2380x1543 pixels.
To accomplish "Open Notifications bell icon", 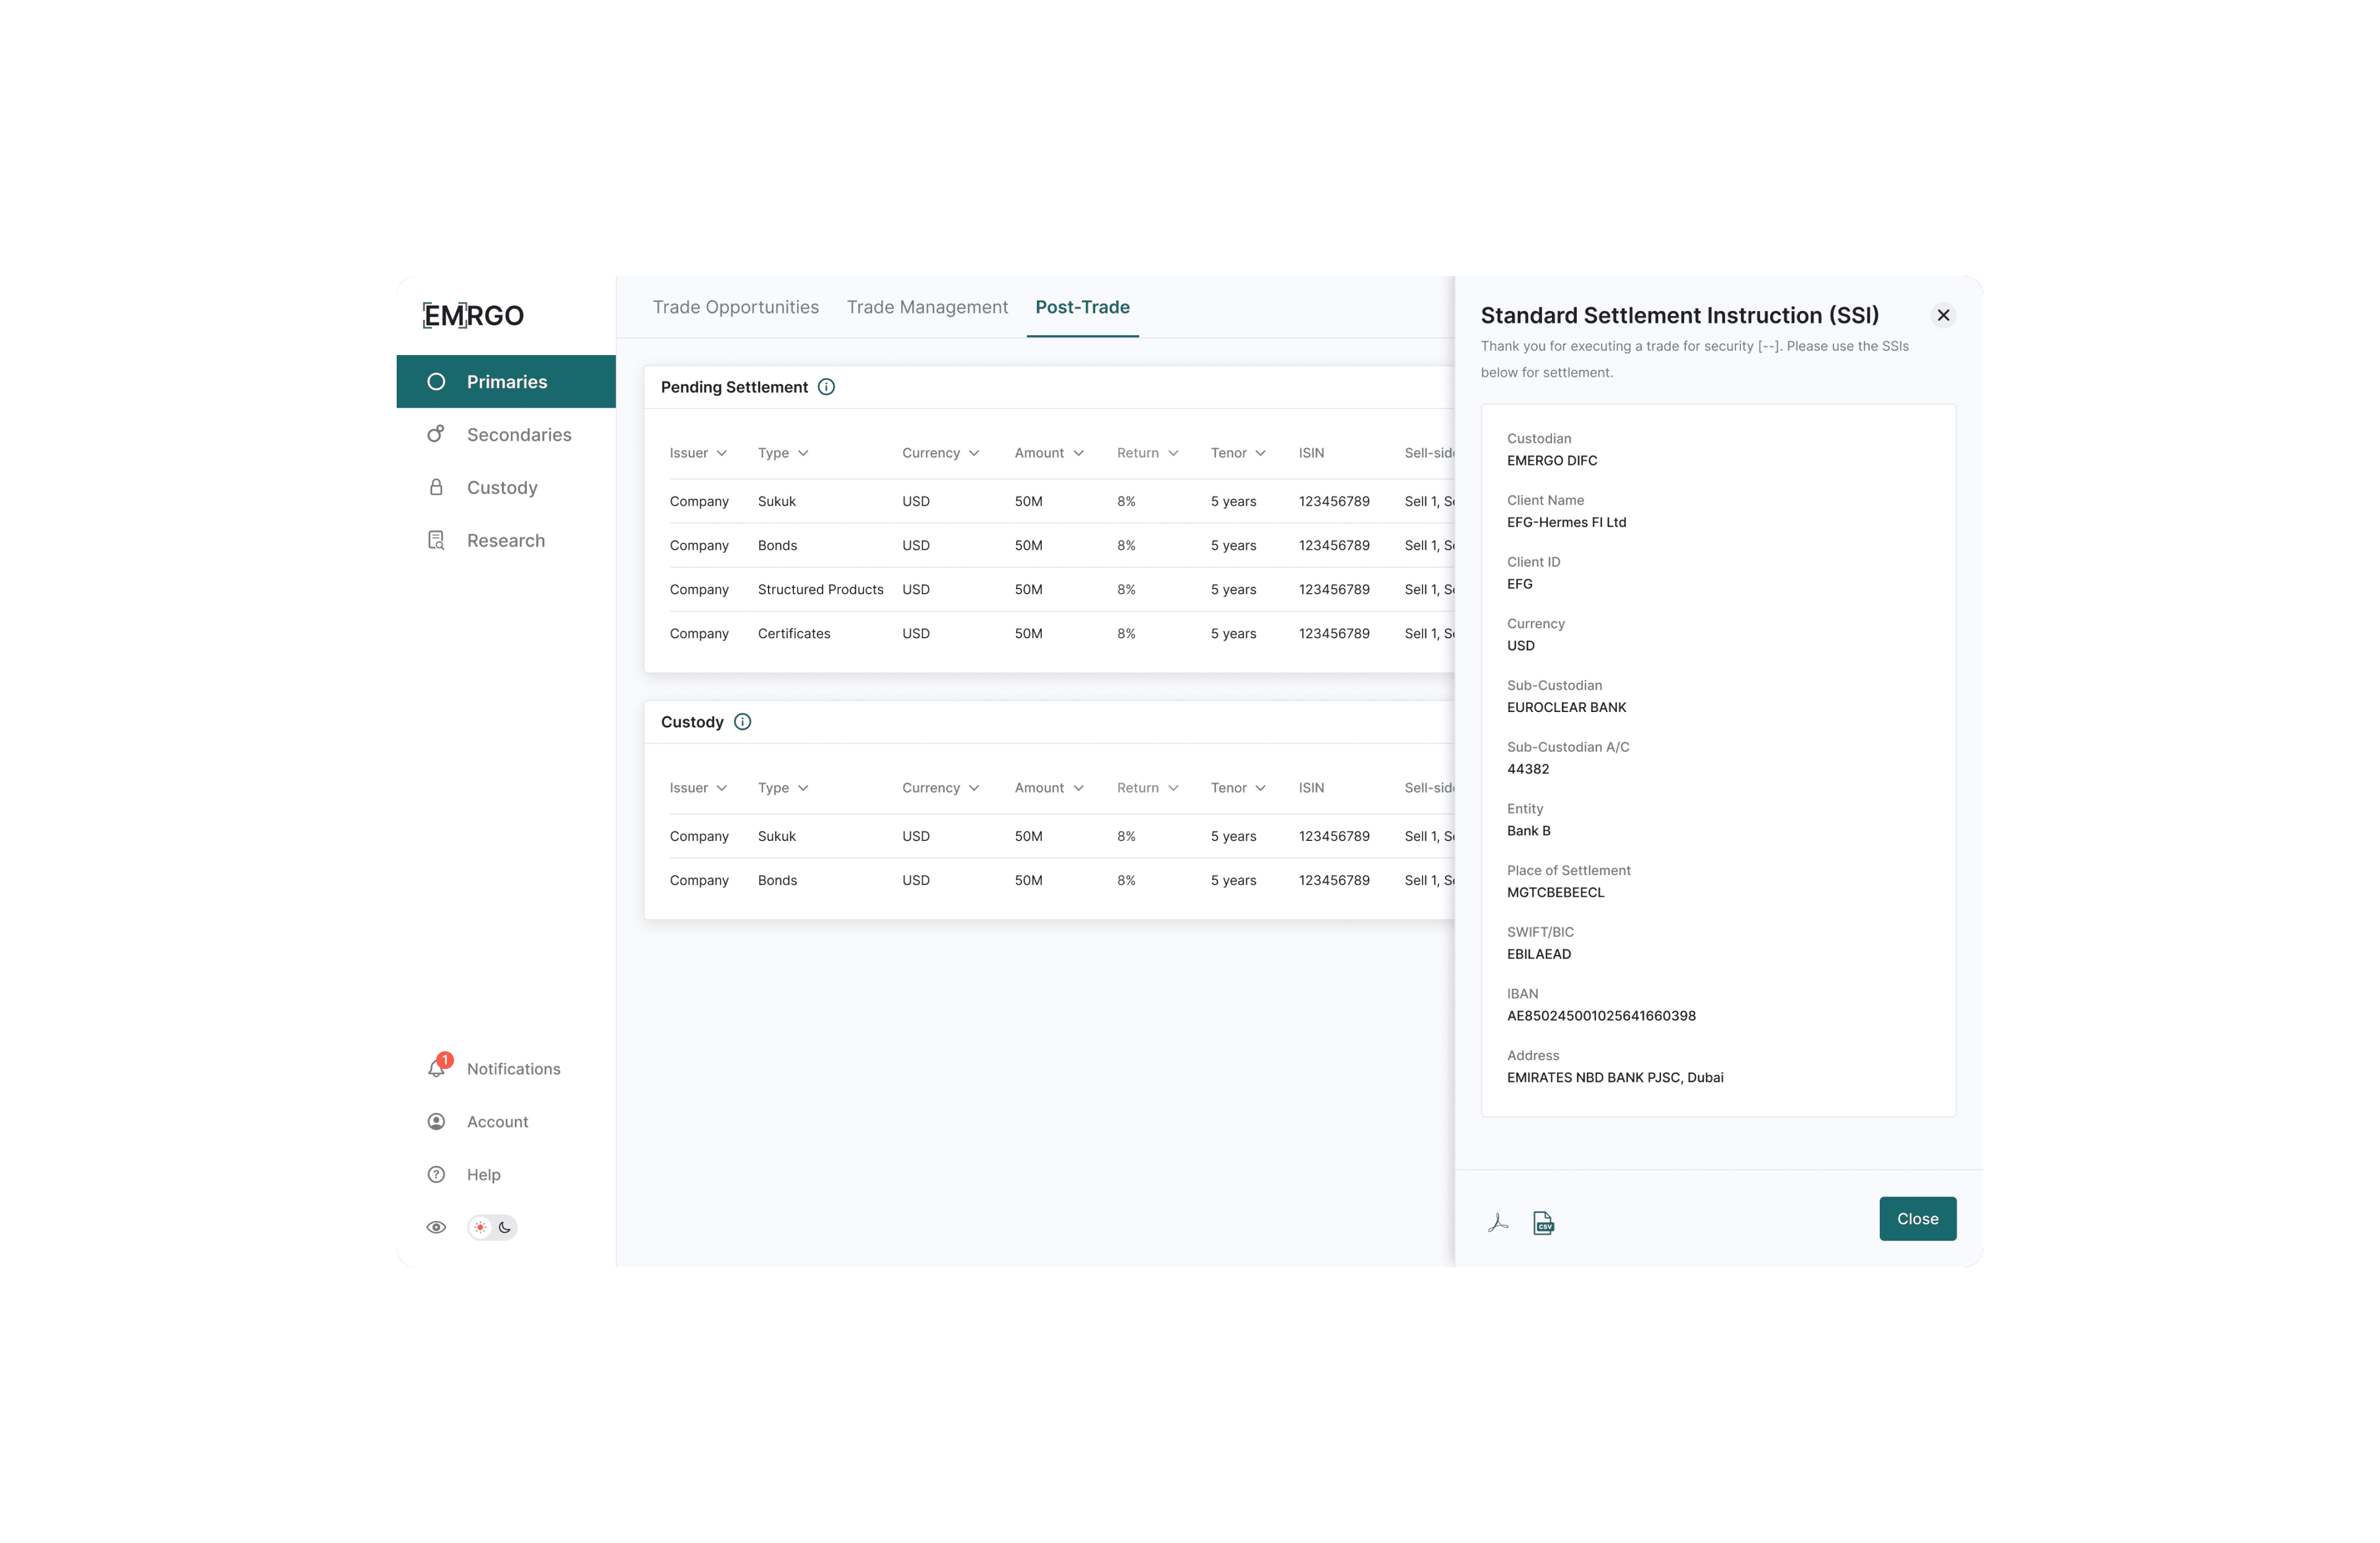I will click(437, 1068).
